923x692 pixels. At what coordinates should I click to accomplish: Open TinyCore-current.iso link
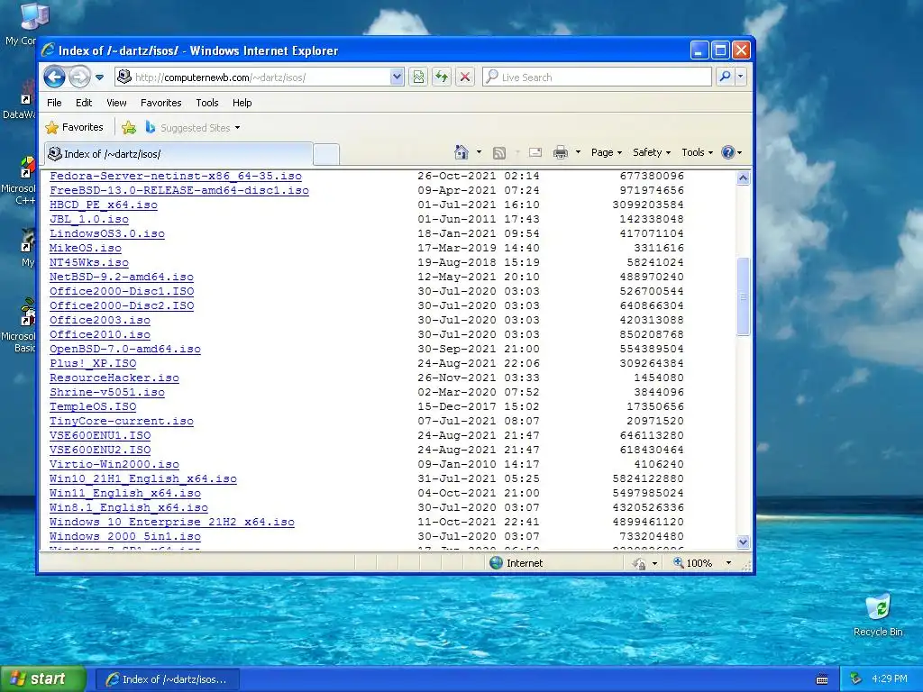122,422
